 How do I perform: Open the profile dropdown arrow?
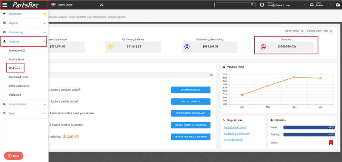tap(304, 5)
